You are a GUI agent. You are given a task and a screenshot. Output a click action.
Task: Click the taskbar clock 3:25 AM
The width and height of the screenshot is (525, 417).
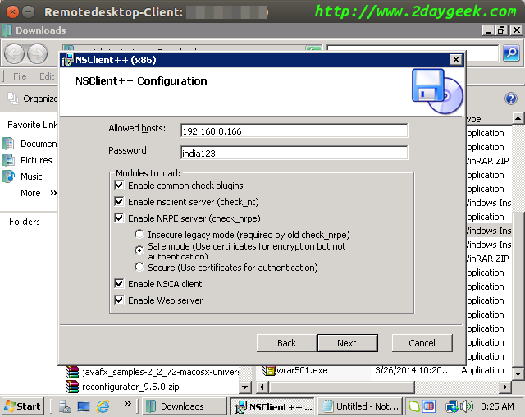(497, 406)
